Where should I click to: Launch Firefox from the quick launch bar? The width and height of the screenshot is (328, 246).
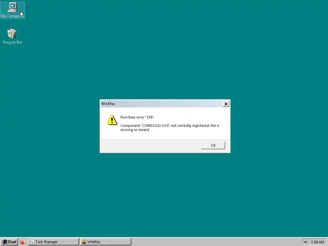coord(23,242)
